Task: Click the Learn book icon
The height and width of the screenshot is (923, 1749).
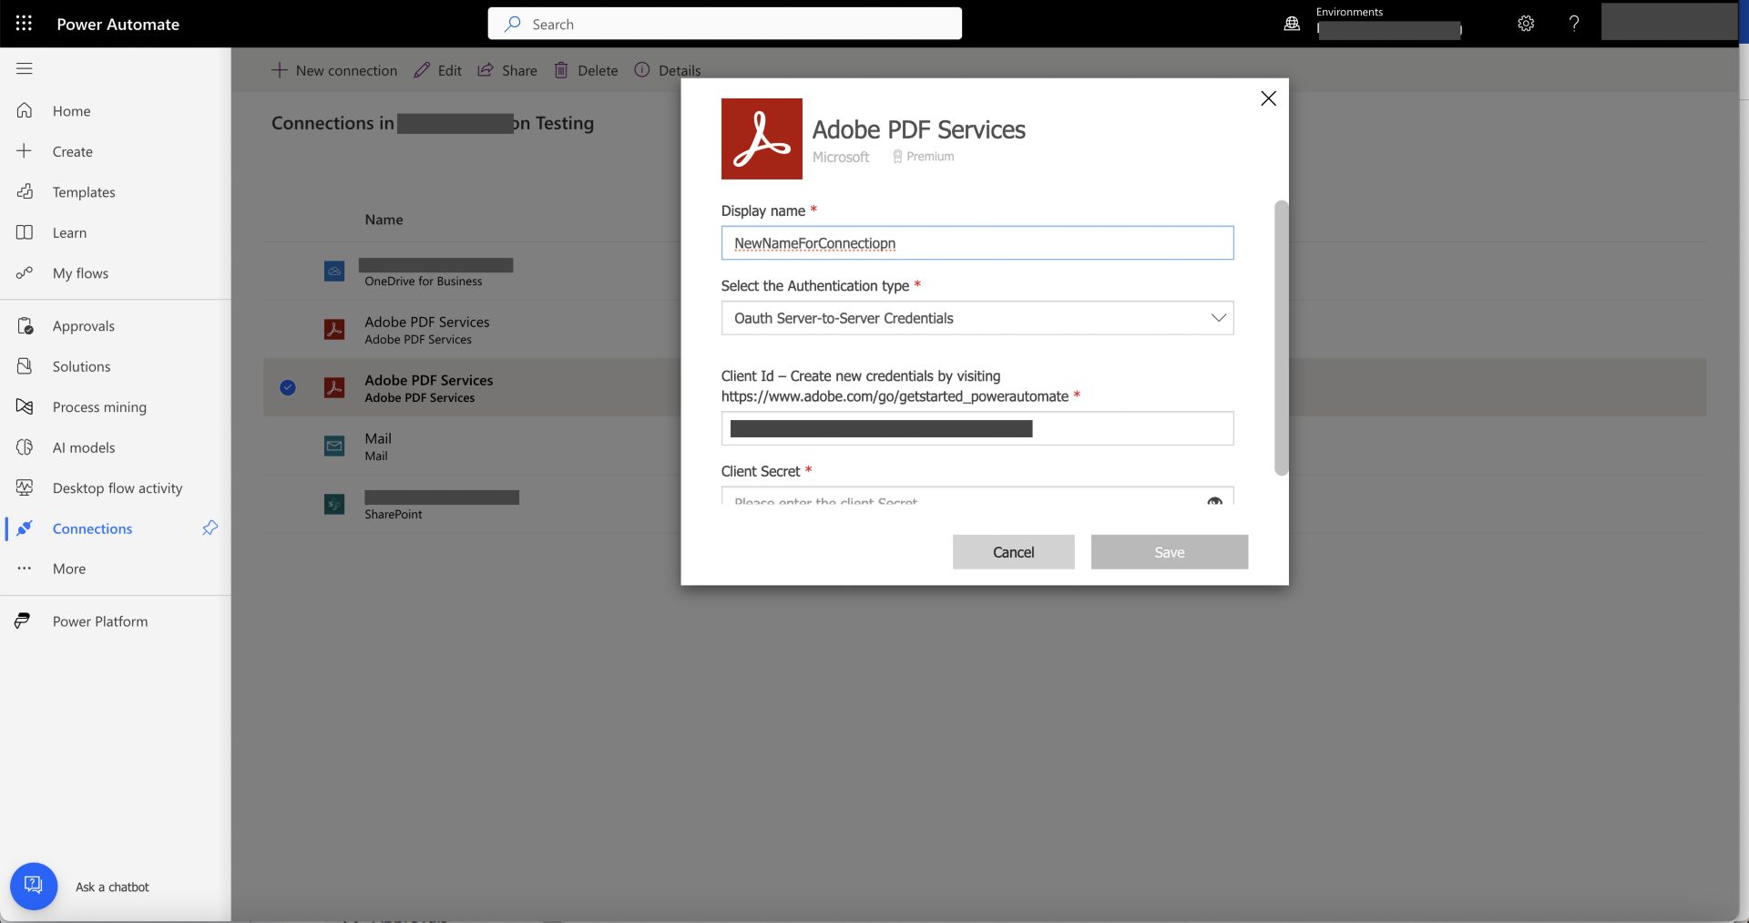Action: coord(25,232)
